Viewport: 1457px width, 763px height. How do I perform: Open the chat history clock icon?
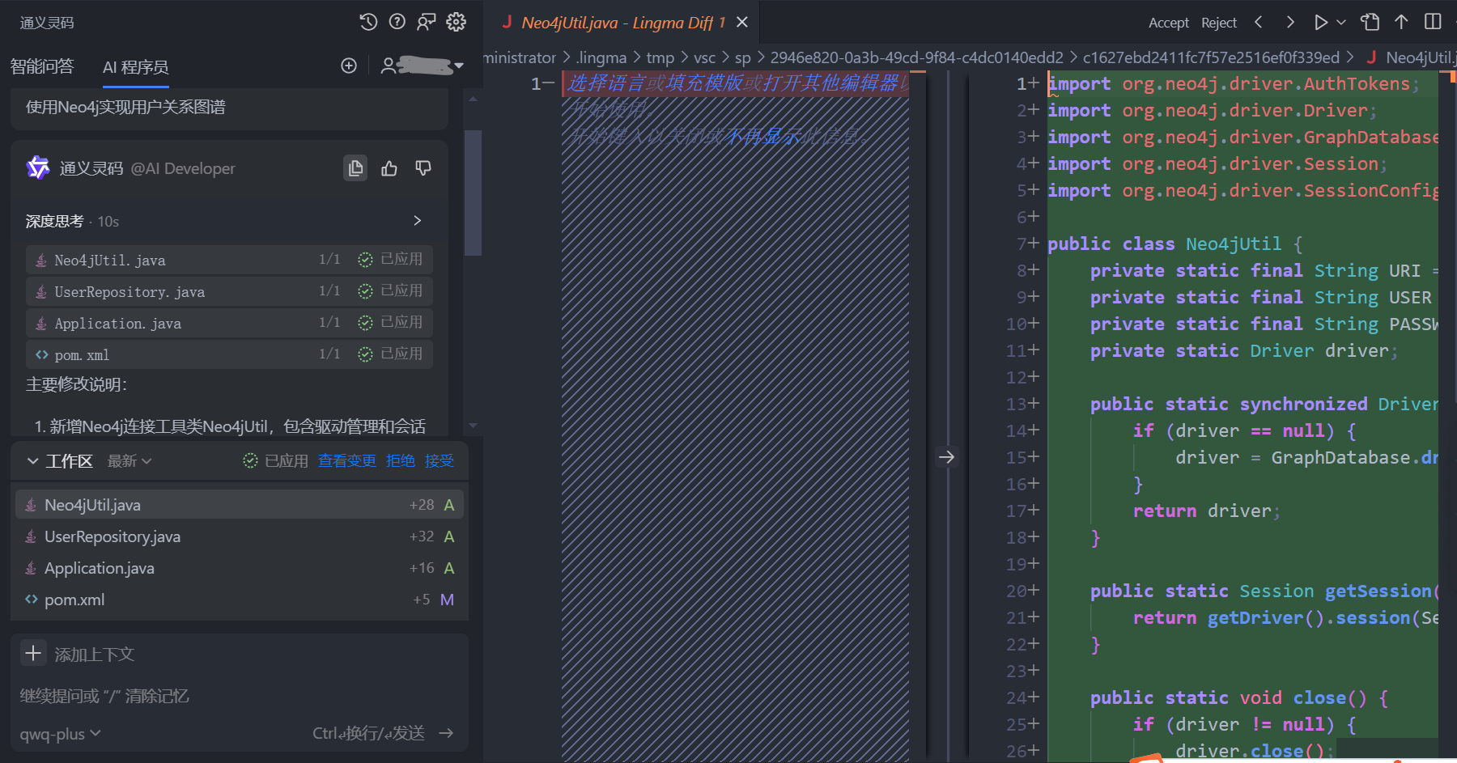(x=368, y=22)
